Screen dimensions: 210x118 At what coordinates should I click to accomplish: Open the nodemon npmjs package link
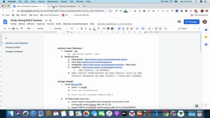click(102, 67)
